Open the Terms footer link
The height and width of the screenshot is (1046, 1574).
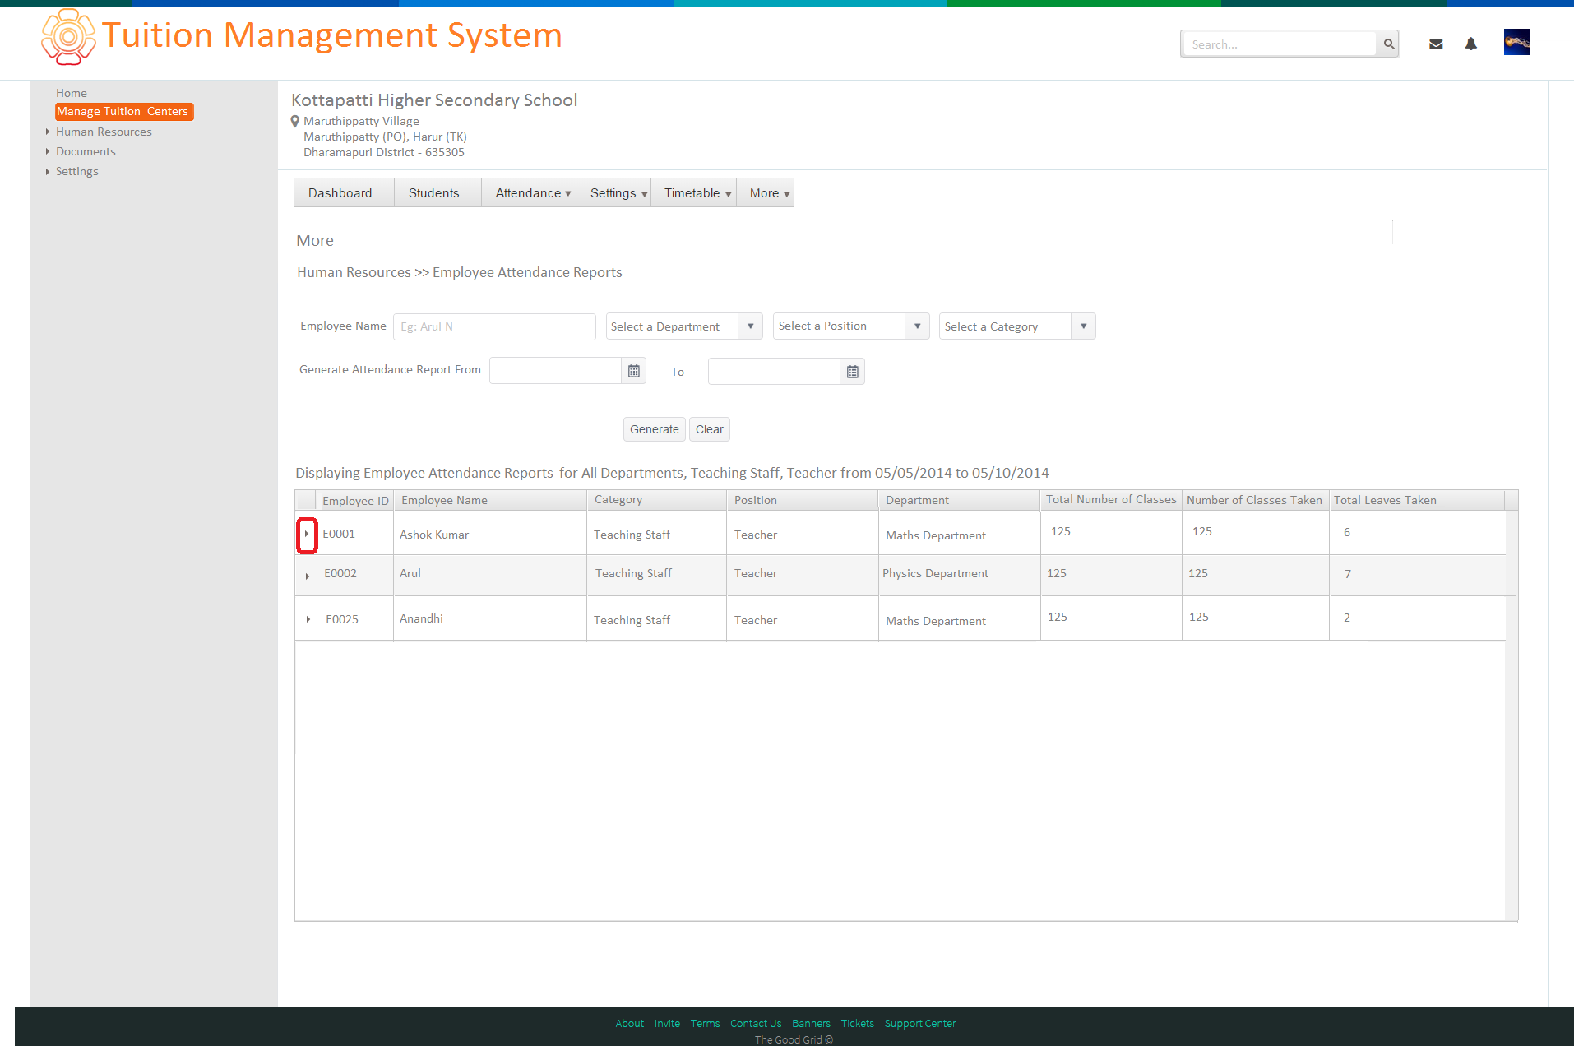(x=705, y=1023)
